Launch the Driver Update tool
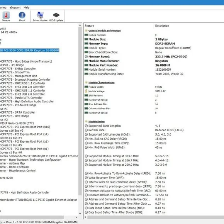Viewport: 224px width, 224px height. (40, 15)
